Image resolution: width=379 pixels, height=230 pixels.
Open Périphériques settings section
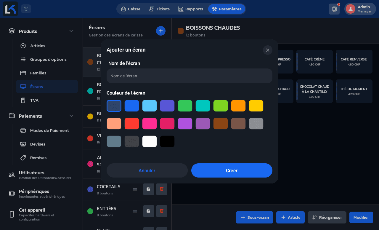tap(41, 194)
